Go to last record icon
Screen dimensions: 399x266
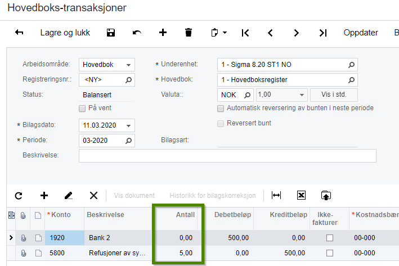tap(322, 33)
